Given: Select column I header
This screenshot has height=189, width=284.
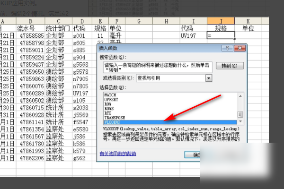Looking at the screenshot, I should pyautogui.click(x=194, y=21).
